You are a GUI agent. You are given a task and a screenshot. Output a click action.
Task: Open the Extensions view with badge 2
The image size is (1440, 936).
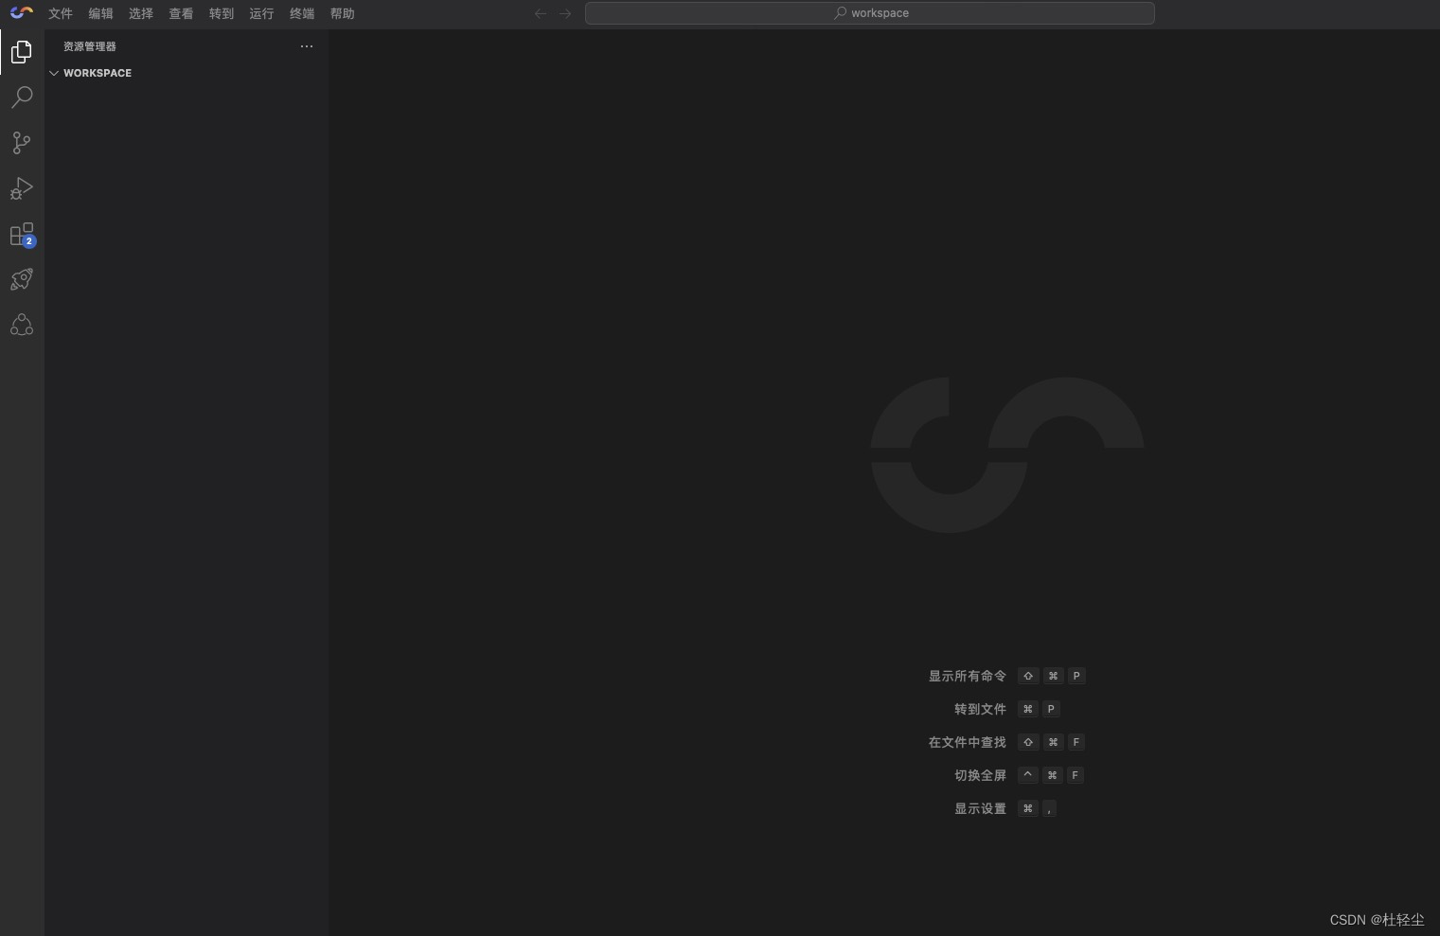pyautogui.click(x=22, y=234)
